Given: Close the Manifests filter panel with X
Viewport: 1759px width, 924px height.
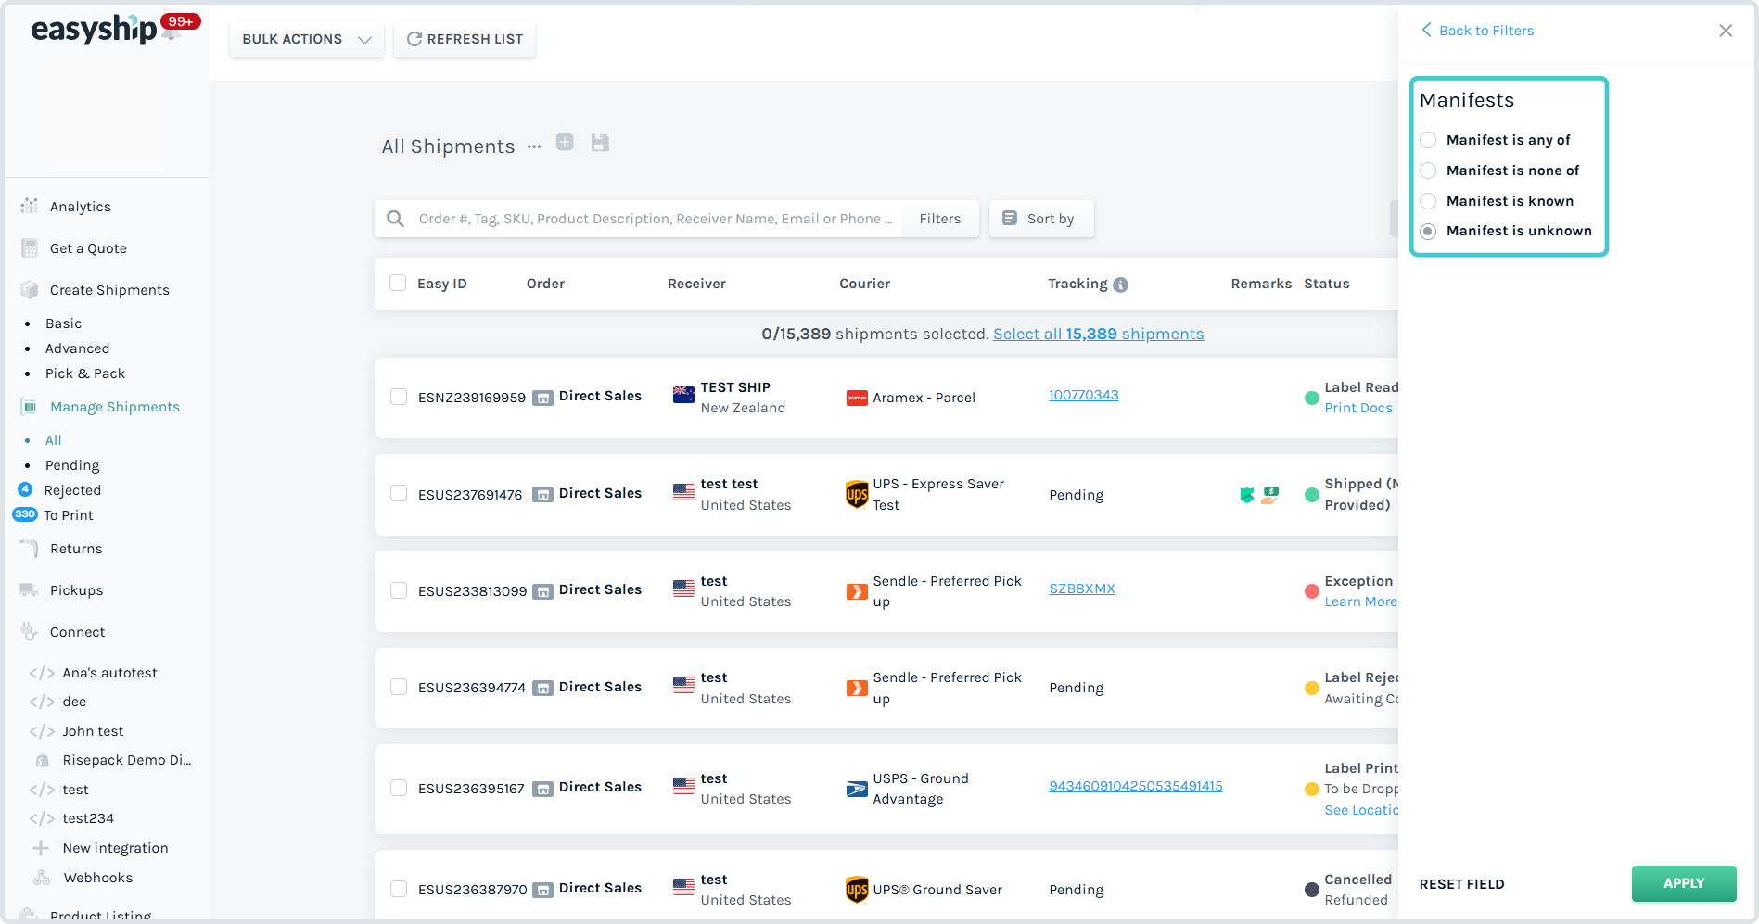Looking at the screenshot, I should pyautogui.click(x=1726, y=31).
